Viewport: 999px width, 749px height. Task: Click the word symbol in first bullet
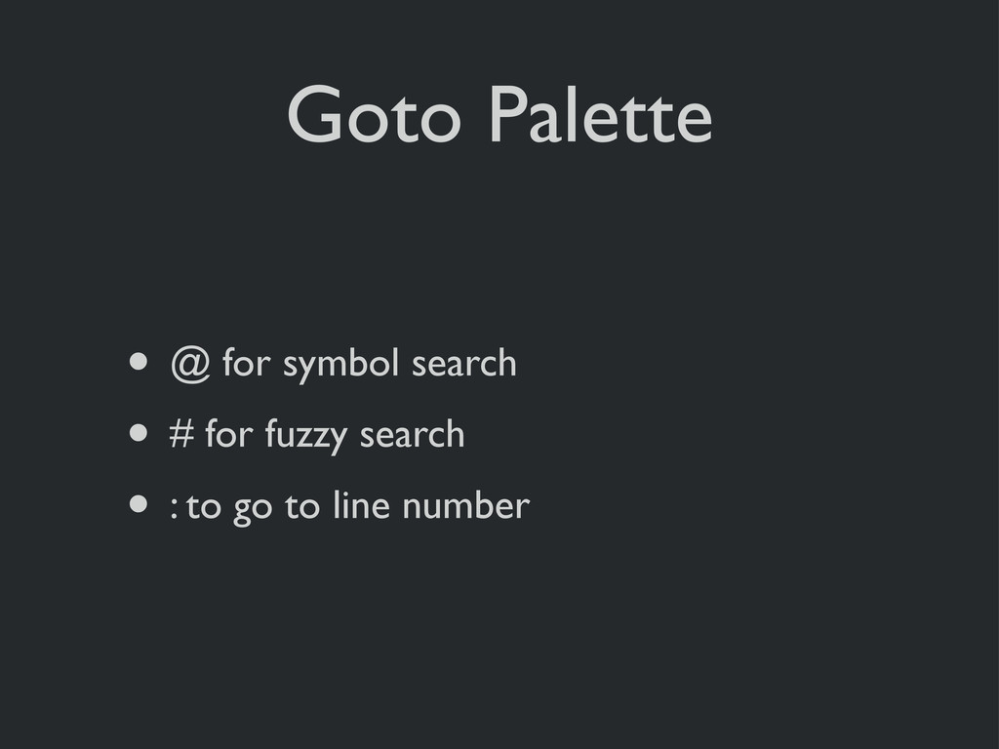(x=340, y=366)
